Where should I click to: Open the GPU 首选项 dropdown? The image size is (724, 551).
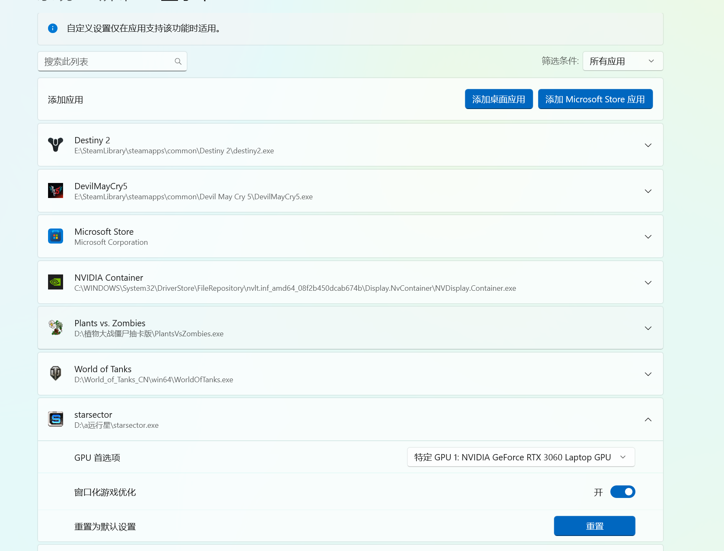[521, 457]
